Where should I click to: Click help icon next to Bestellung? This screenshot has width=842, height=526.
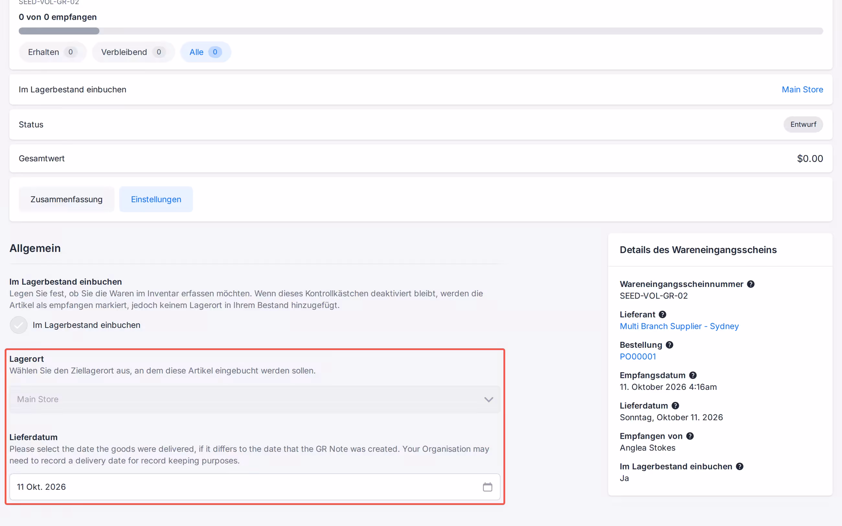click(669, 345)
